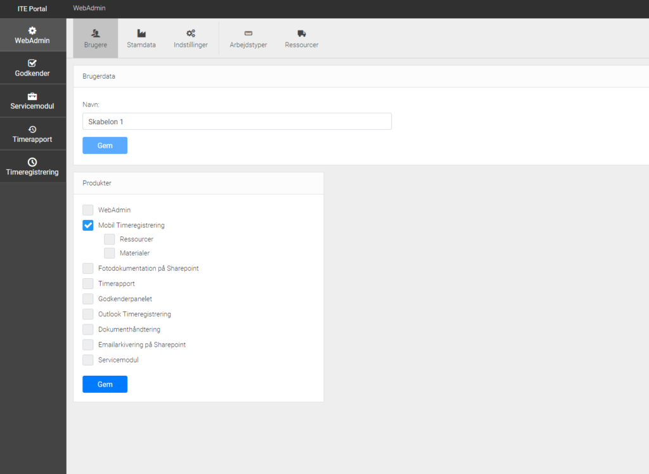Image resolution: width=649 pixels, height=474 pixels.
Task: Check the Godkenderpanelet checkbox
Action: click(x=87, y=299)
